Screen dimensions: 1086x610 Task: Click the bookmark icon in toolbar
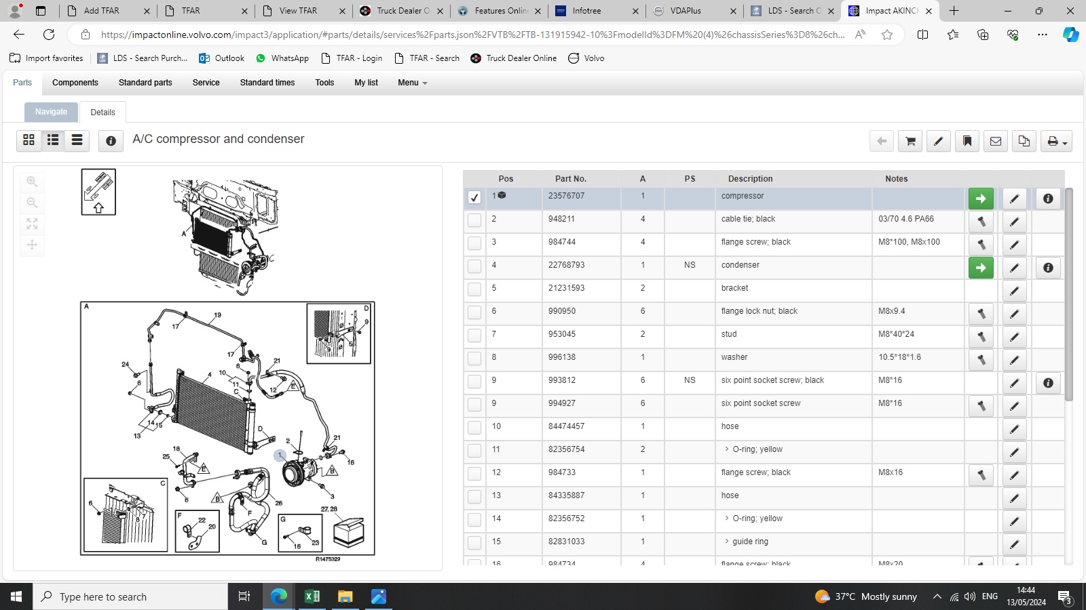[x=967, y=141]
